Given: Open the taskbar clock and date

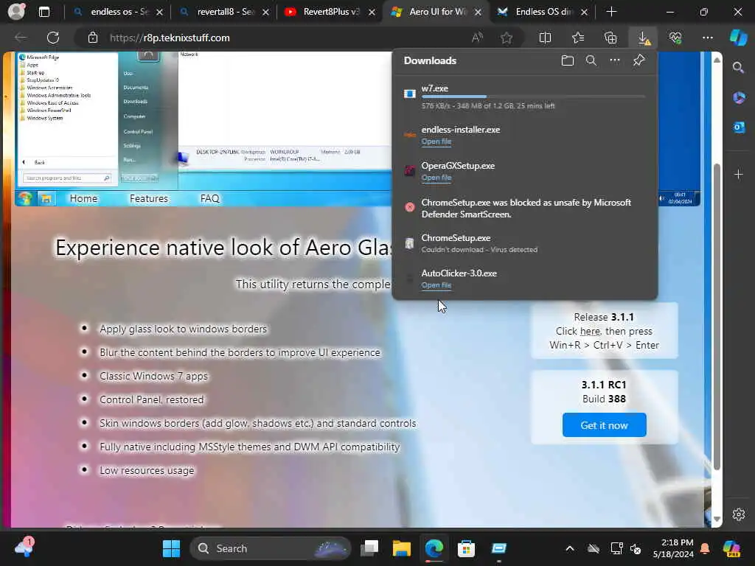Looking at the screenshot, I should point(673,548).
